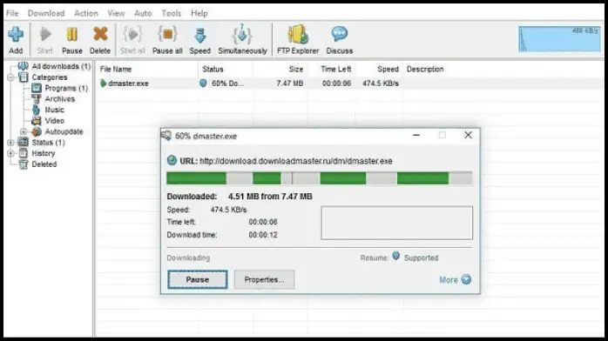Select the Categories tree node
This screenshot has width=608, height=341.
click(50, 77)
